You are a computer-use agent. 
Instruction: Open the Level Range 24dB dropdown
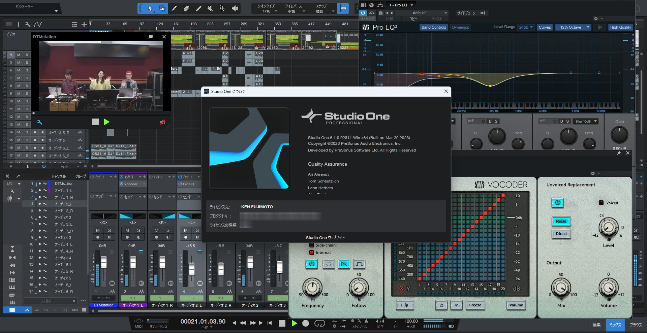point(526,27)
